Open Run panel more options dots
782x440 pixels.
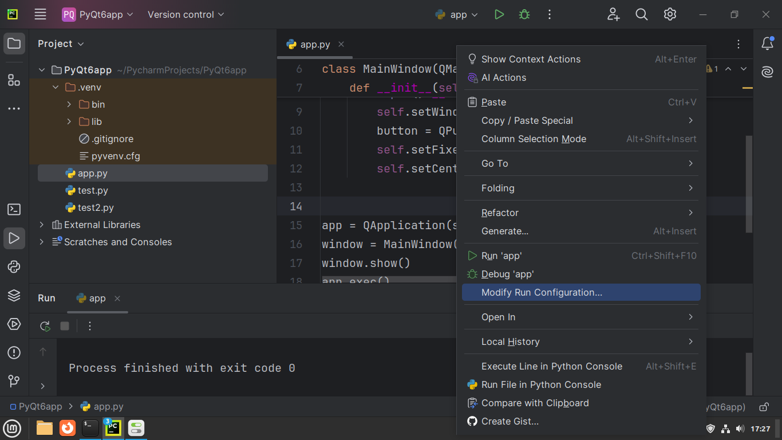[x=90, y=326]
